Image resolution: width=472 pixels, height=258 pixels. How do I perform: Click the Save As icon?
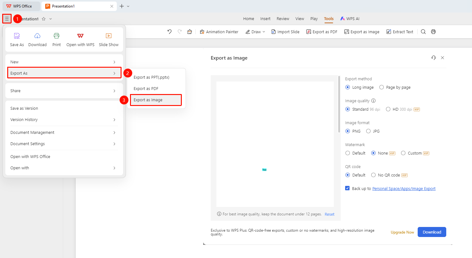pyautogui.click(x=17, y=36)
